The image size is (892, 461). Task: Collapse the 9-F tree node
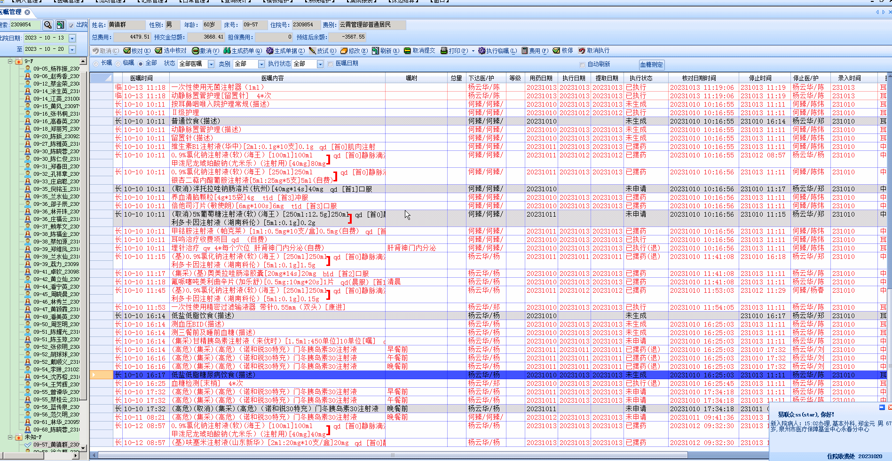[x=10, y=61]
